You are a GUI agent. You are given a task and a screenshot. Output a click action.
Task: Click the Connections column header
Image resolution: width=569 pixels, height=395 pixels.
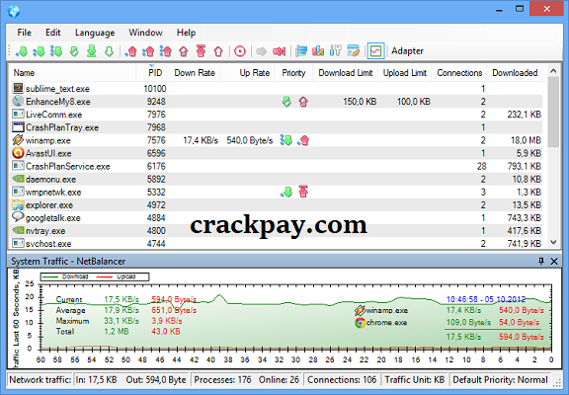pos(459,73)
